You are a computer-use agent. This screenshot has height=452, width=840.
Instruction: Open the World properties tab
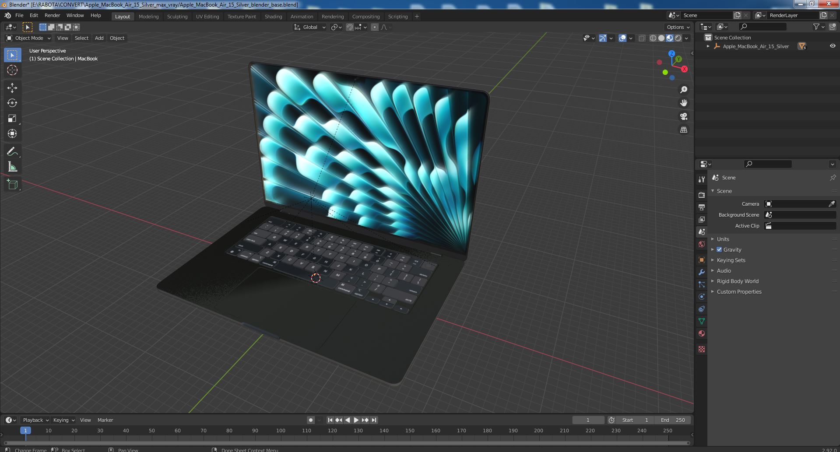(702, 244)
